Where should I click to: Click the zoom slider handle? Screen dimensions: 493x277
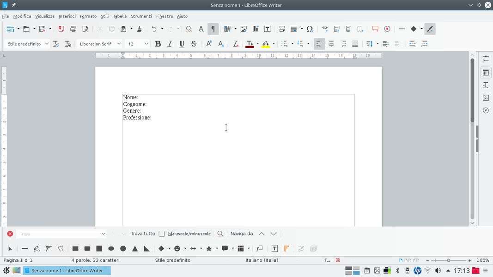pyautogui.click(x=448, y=260)
